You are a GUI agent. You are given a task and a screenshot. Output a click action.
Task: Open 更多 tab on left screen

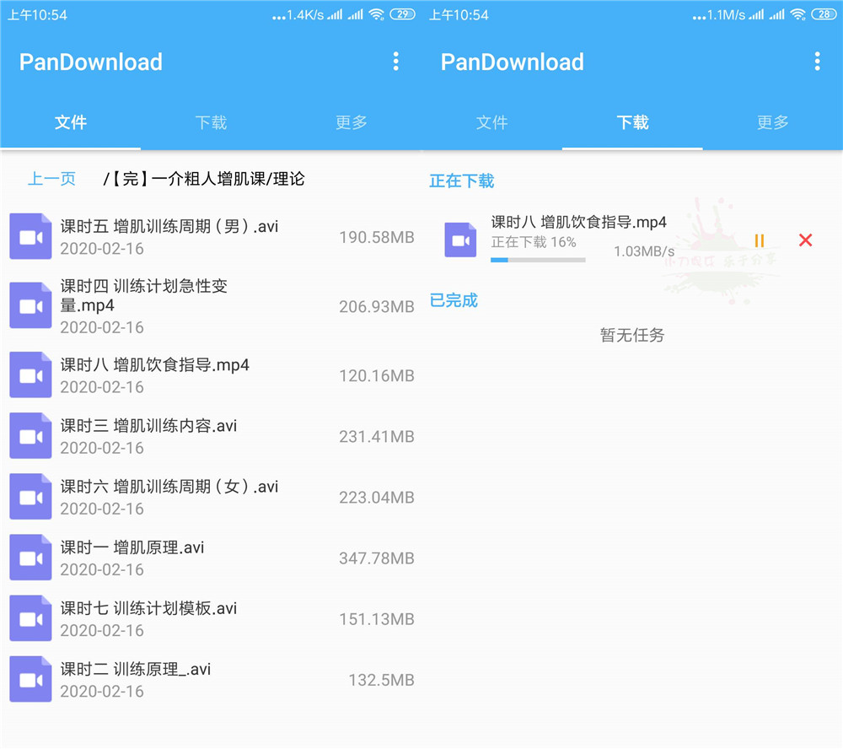(351, 122)
